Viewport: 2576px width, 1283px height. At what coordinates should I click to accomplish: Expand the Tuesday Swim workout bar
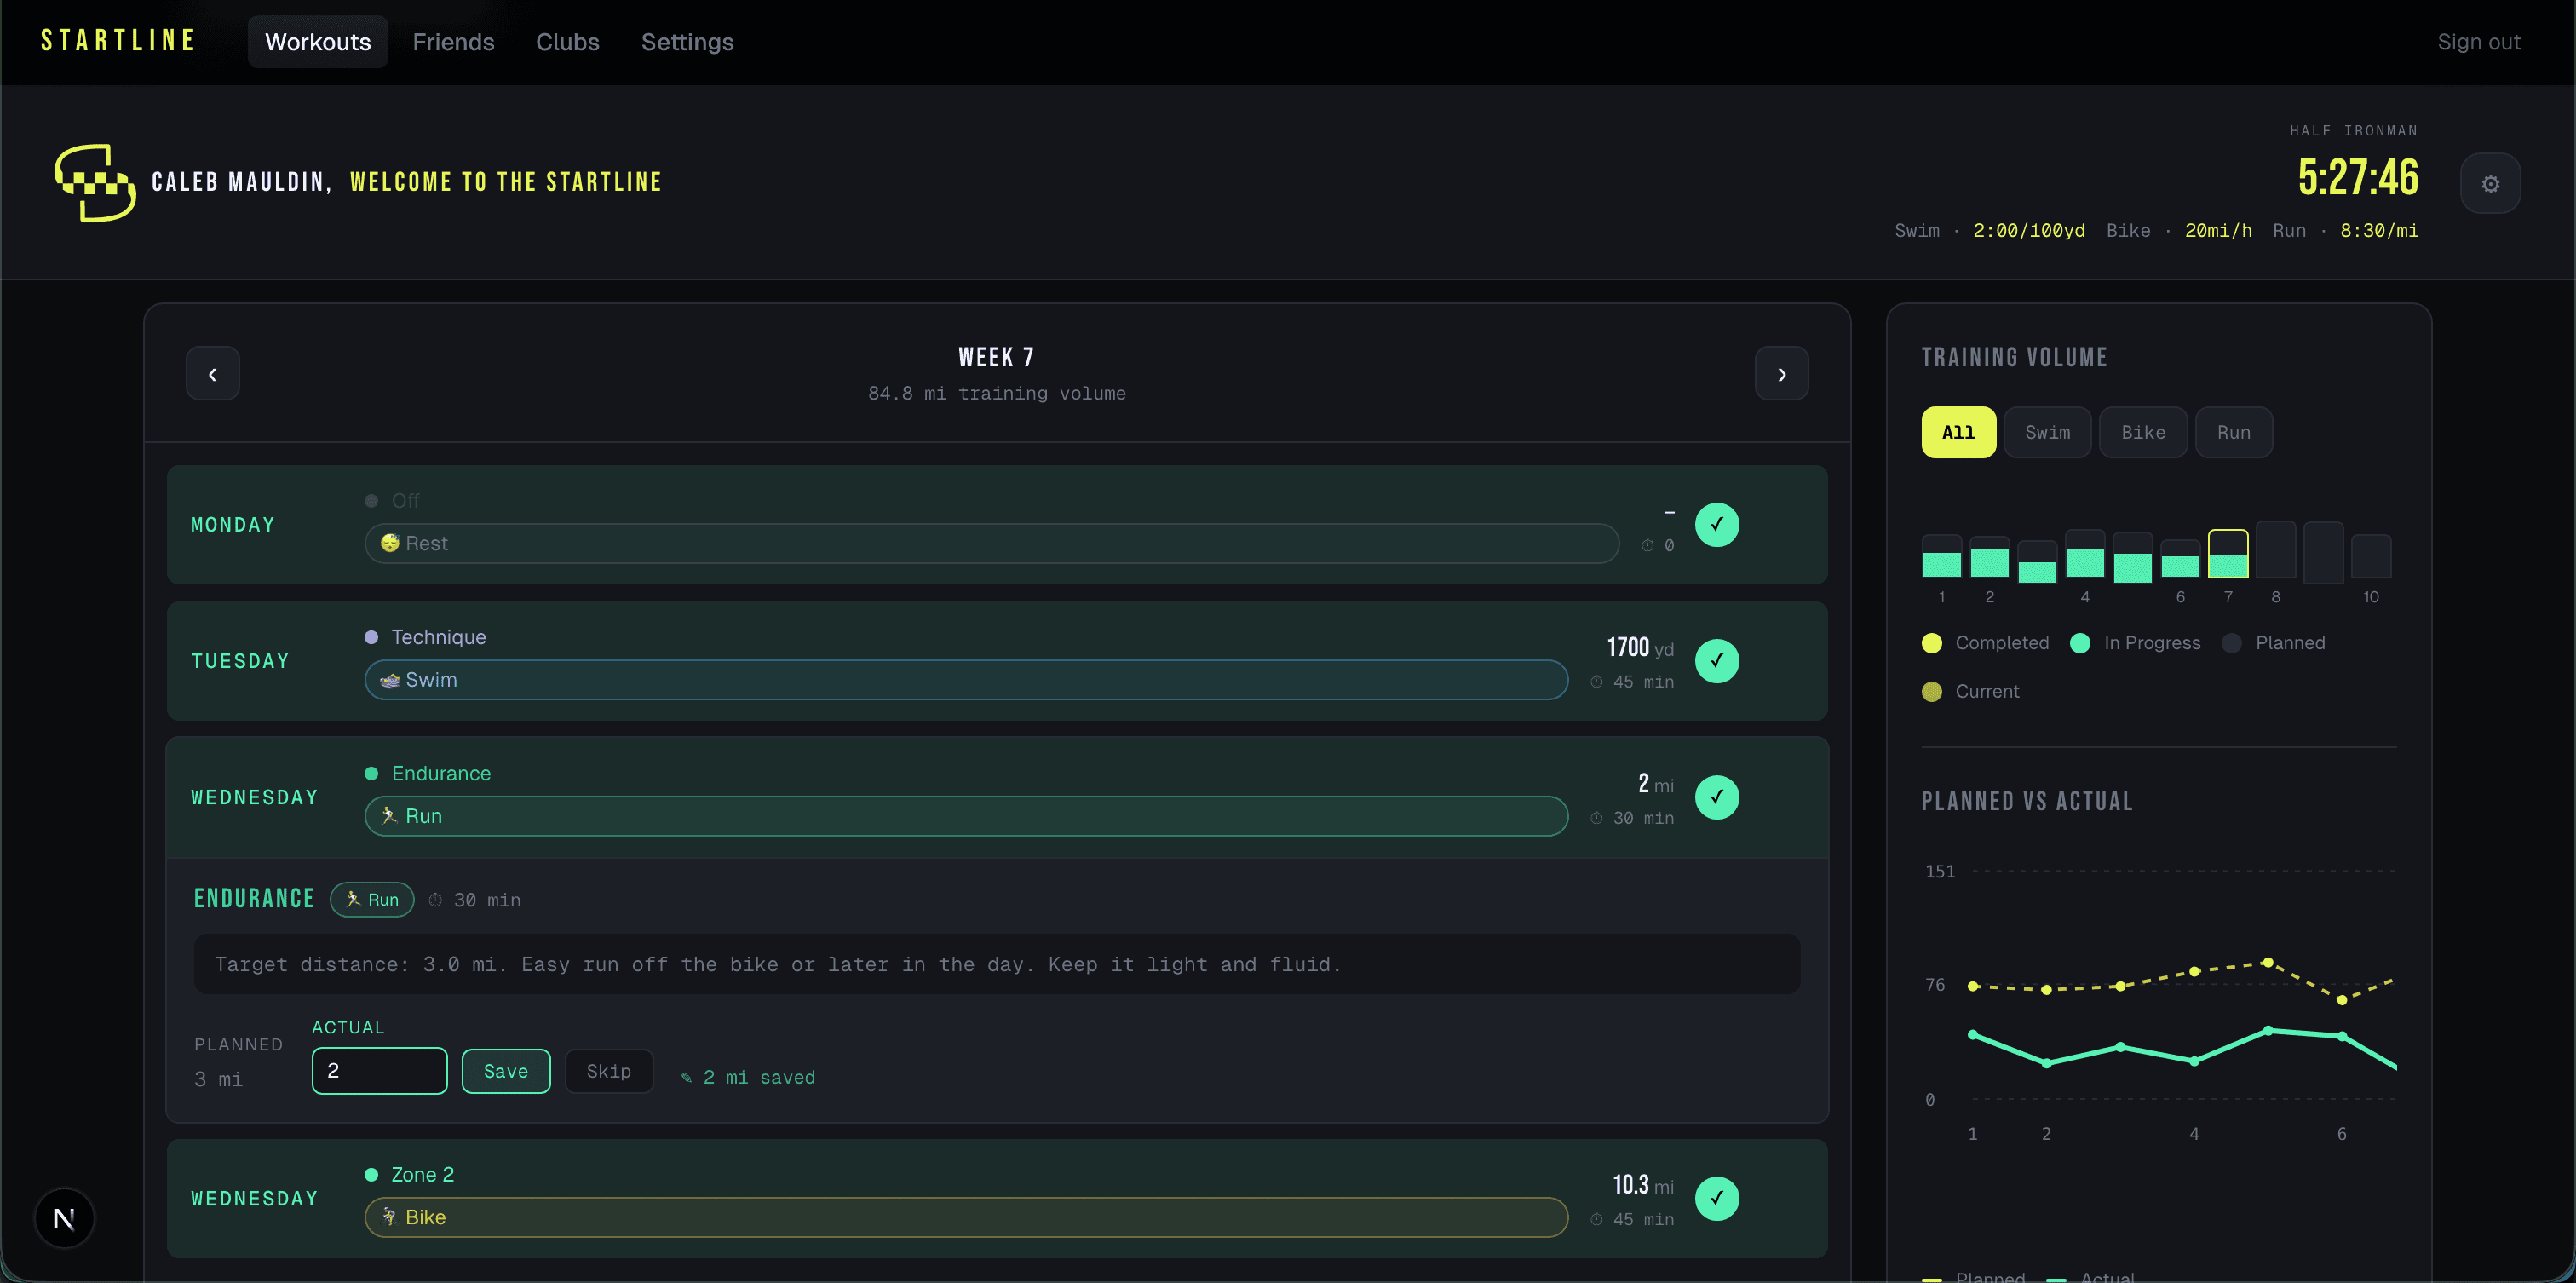[966, 680]
